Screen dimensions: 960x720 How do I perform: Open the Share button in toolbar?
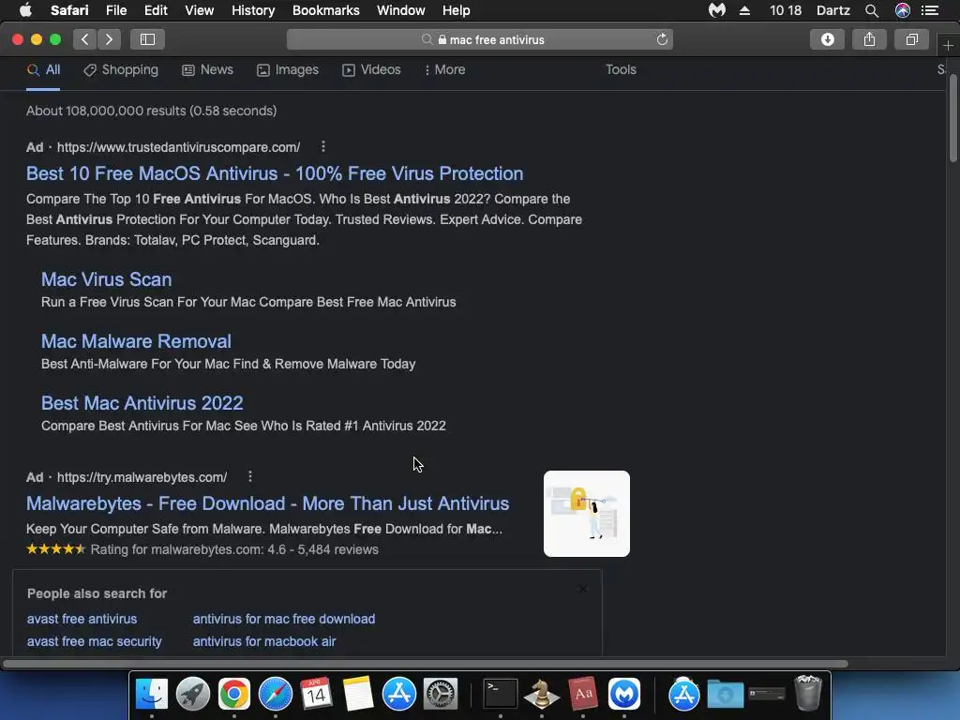pyautogui.click(x=869, y=39)
